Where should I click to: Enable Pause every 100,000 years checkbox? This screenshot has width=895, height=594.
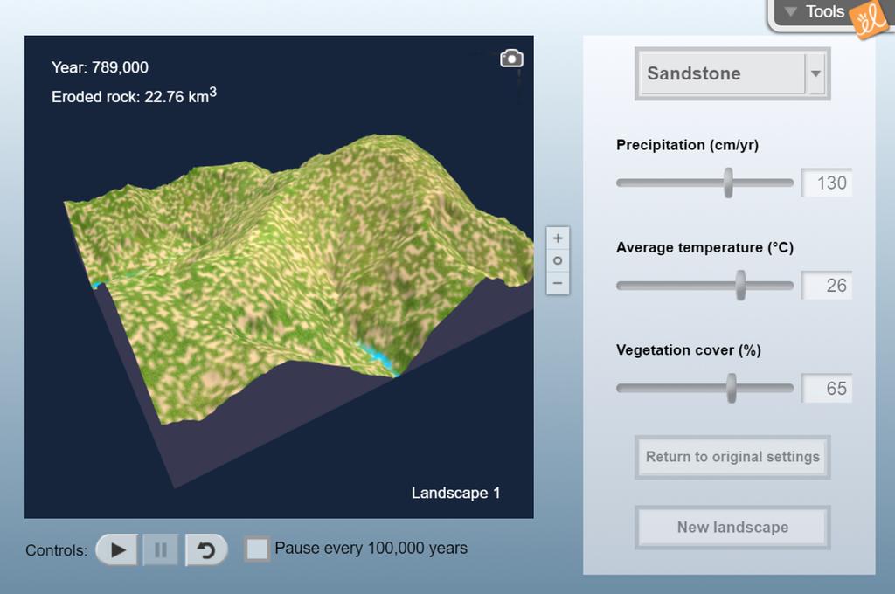point(257,549)
